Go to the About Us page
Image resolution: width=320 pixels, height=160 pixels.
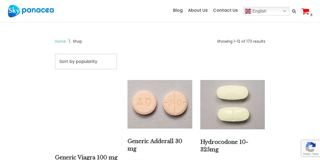(x=198, y=10)
